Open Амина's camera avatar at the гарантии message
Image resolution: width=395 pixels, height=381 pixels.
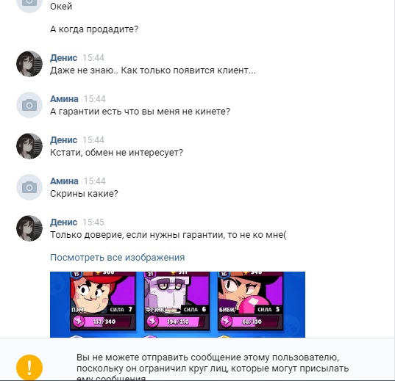click(29, 105)
